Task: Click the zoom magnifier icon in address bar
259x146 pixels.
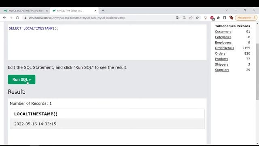Action: tap(184, 18)
